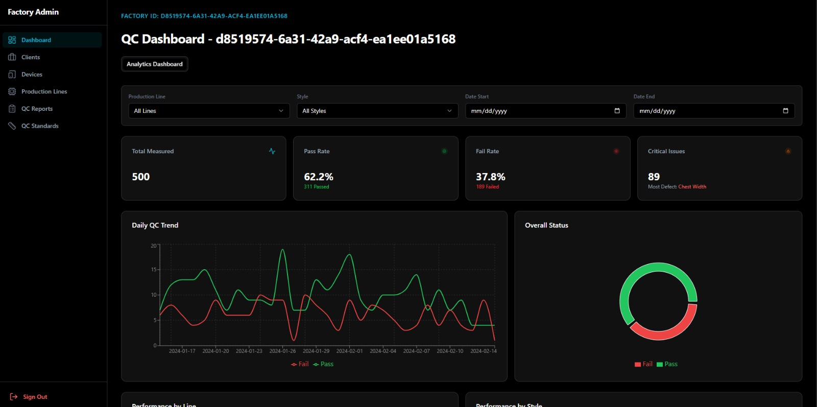Open the Date End calendar picker icon
Image resolution: width=817 pixels, height=407 pixels.
pyautogui.click(x=785, y=111)
